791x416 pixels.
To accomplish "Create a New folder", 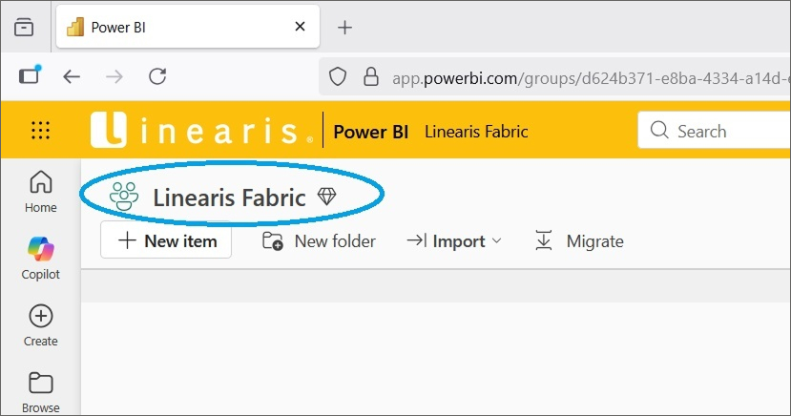I will point(319,241).
